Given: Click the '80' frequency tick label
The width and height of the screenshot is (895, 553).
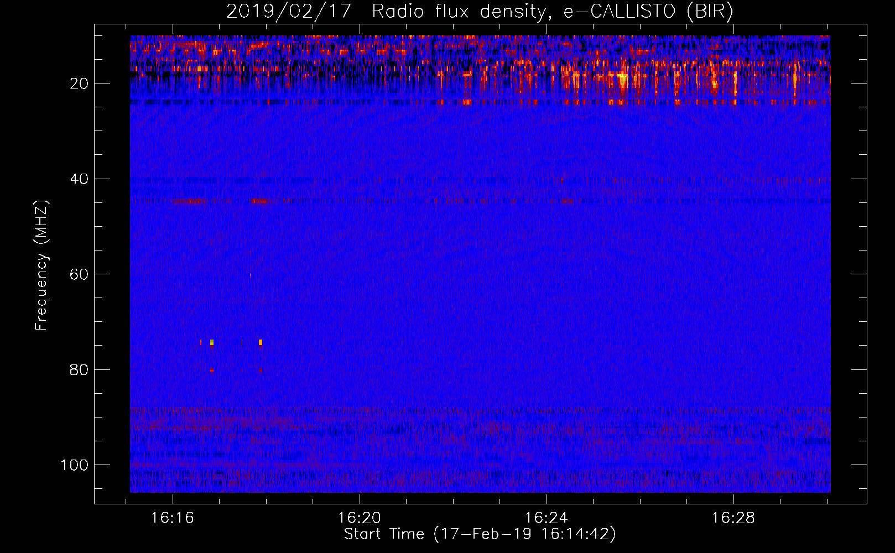Looking at the screenshot, I should coord(80,369).
